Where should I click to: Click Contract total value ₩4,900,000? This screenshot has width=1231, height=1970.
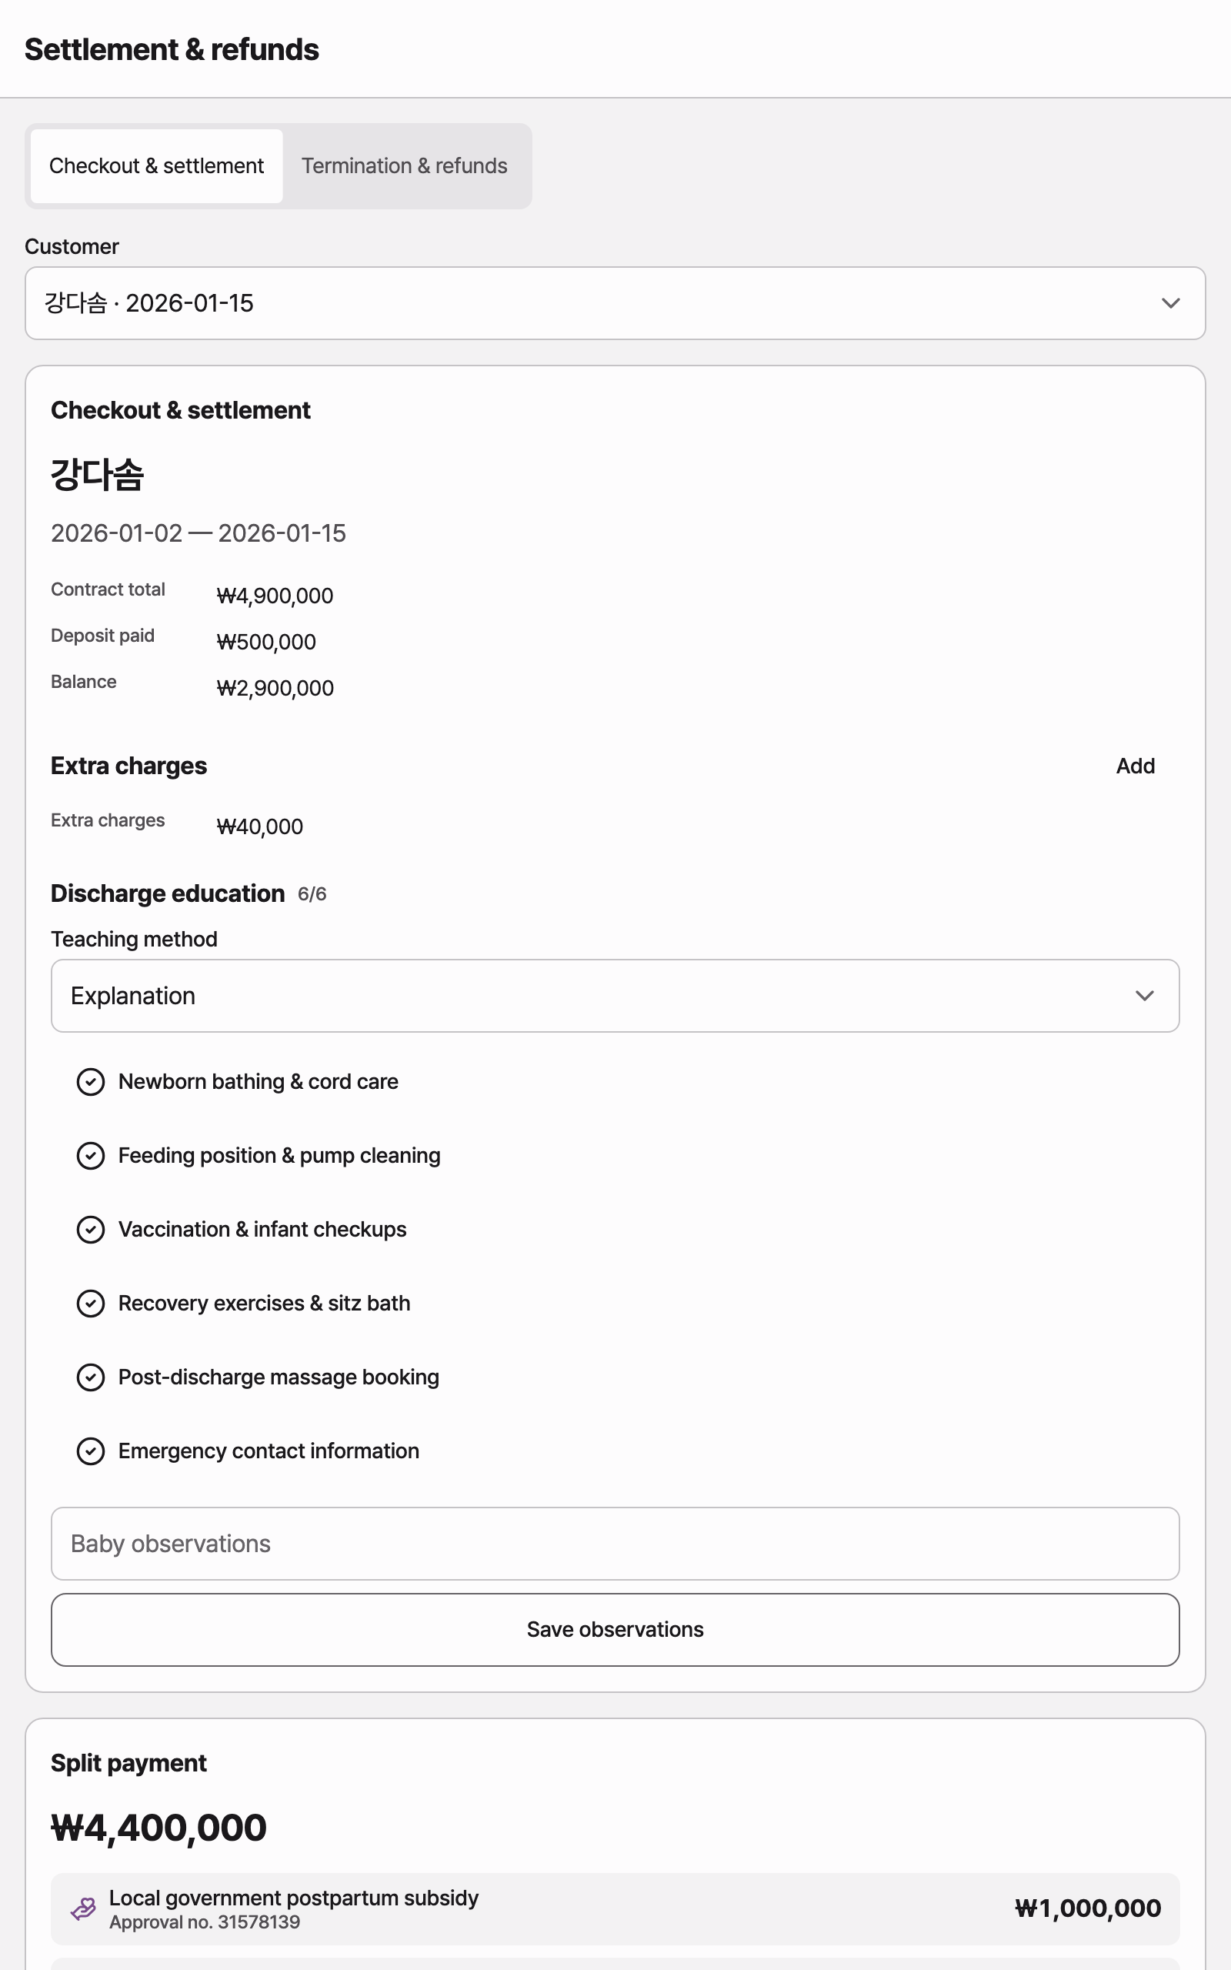click(275, 596)
